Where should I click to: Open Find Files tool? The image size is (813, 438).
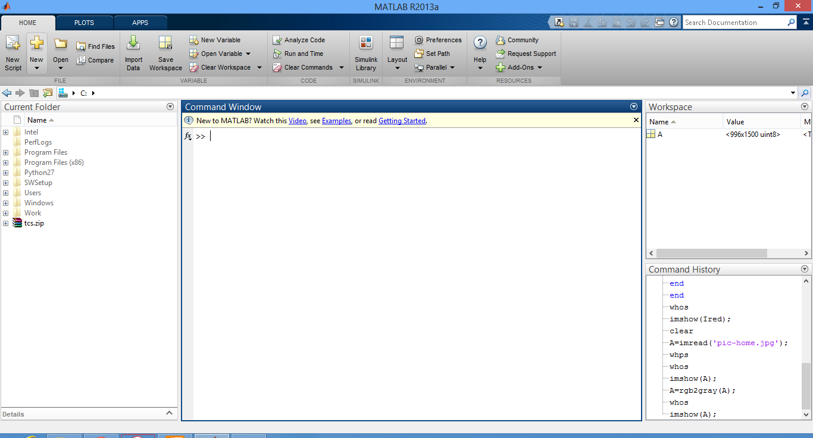click(x=95, y=46)
